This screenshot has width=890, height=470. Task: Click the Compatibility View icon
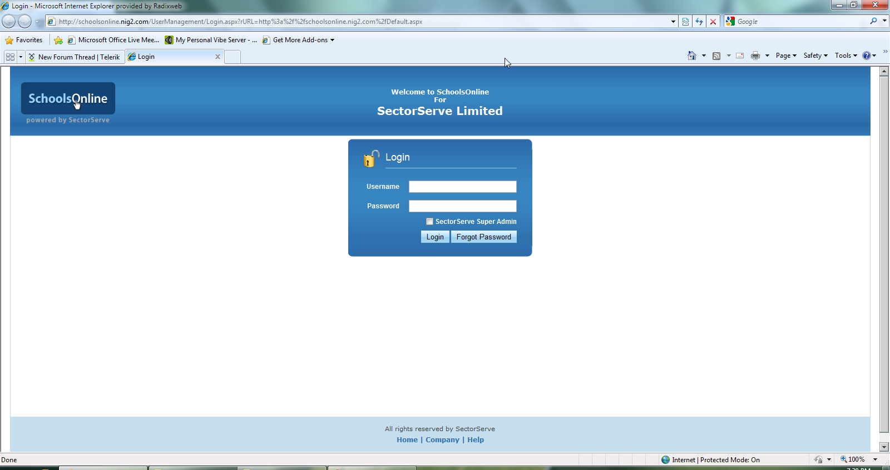(x=685, y=22)
